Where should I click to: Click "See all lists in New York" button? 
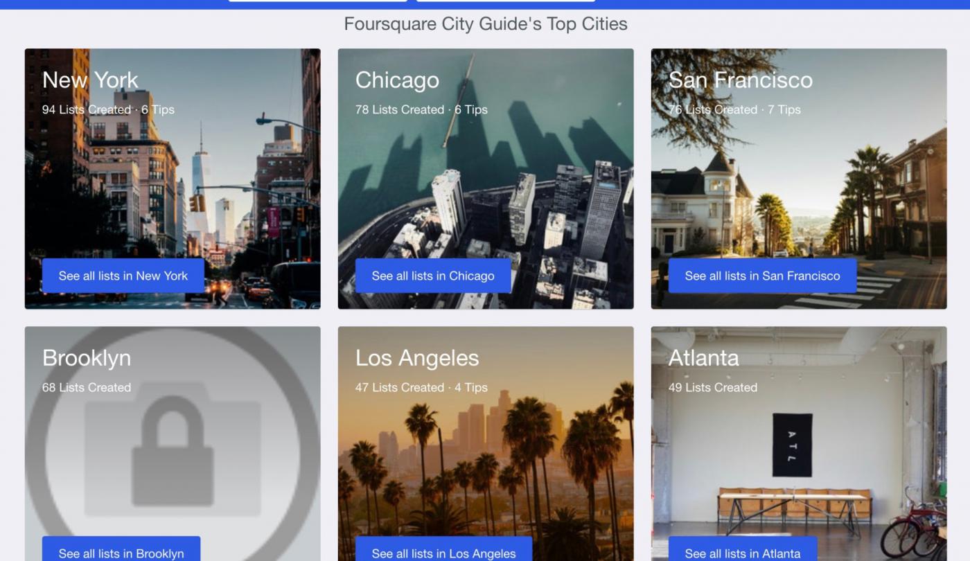click(123, 276)
